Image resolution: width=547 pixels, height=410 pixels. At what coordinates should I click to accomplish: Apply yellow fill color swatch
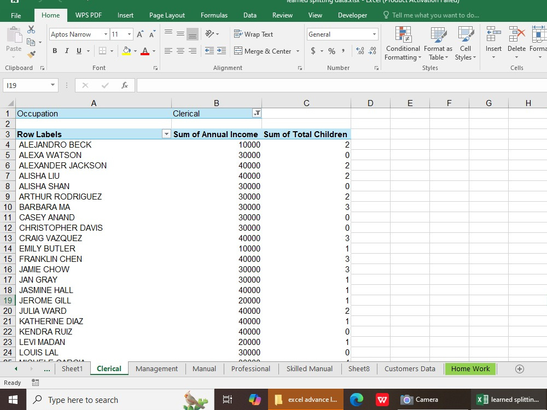[126, 51]
